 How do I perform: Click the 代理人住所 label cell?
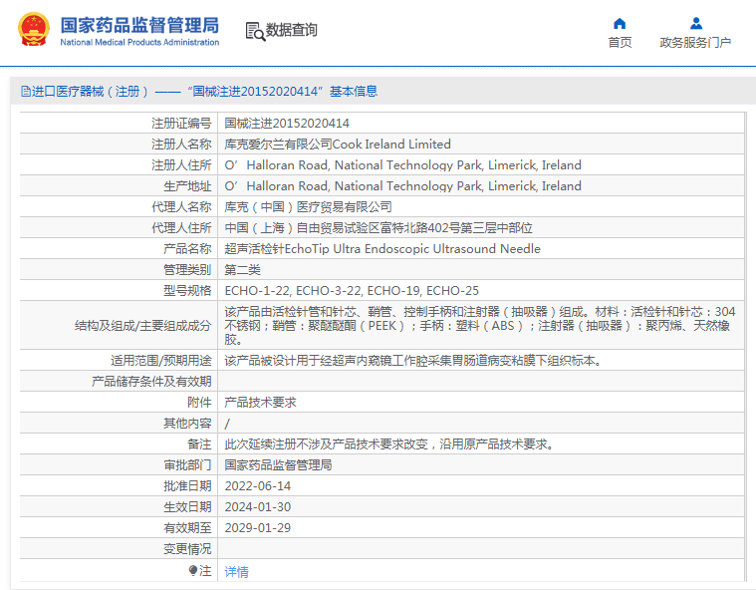[119, 227]
